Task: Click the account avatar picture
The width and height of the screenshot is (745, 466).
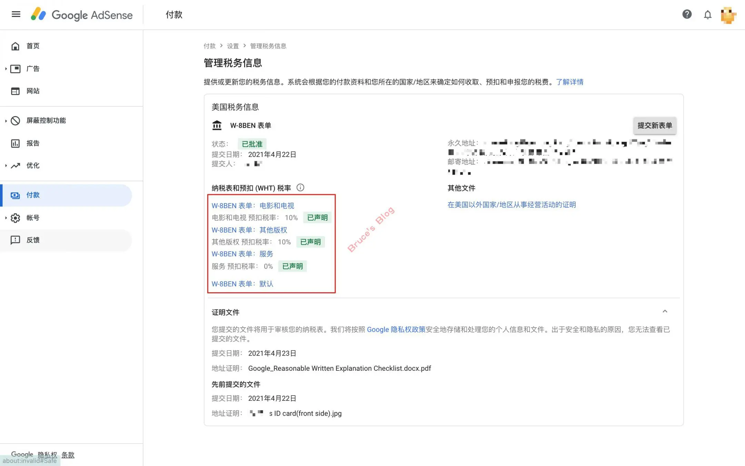Action: point(728,15)
